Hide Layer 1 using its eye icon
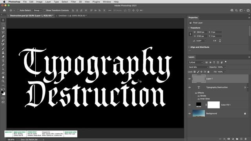The width and height of the screenshot is (251, 141). coord(189,79)
